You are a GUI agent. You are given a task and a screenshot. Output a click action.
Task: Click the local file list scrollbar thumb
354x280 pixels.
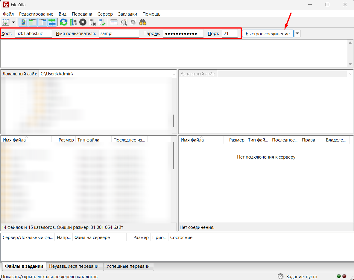pyautogui.click(x=173, y=156)
